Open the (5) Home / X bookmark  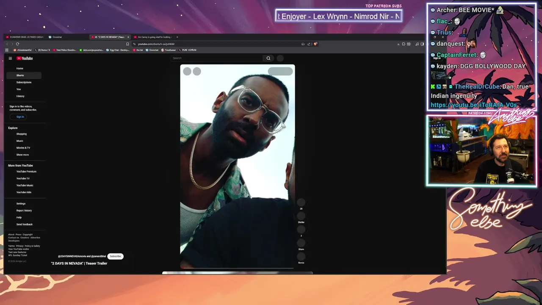point(42,50)
